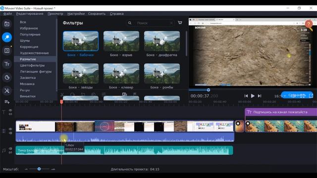Select the Летающие фигуры category
Viewport: 317px width, 178px height.
tap(36, 72)
